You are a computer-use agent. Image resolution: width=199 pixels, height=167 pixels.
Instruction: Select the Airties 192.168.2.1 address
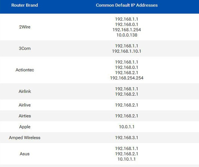127,116
